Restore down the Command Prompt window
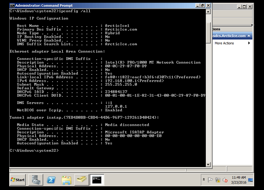Screen dimensions: 264x190 coord(202,6)
